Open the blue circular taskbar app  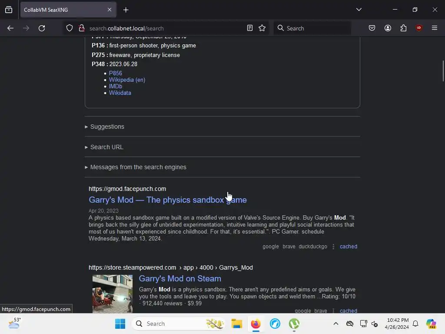pos(275,324)
